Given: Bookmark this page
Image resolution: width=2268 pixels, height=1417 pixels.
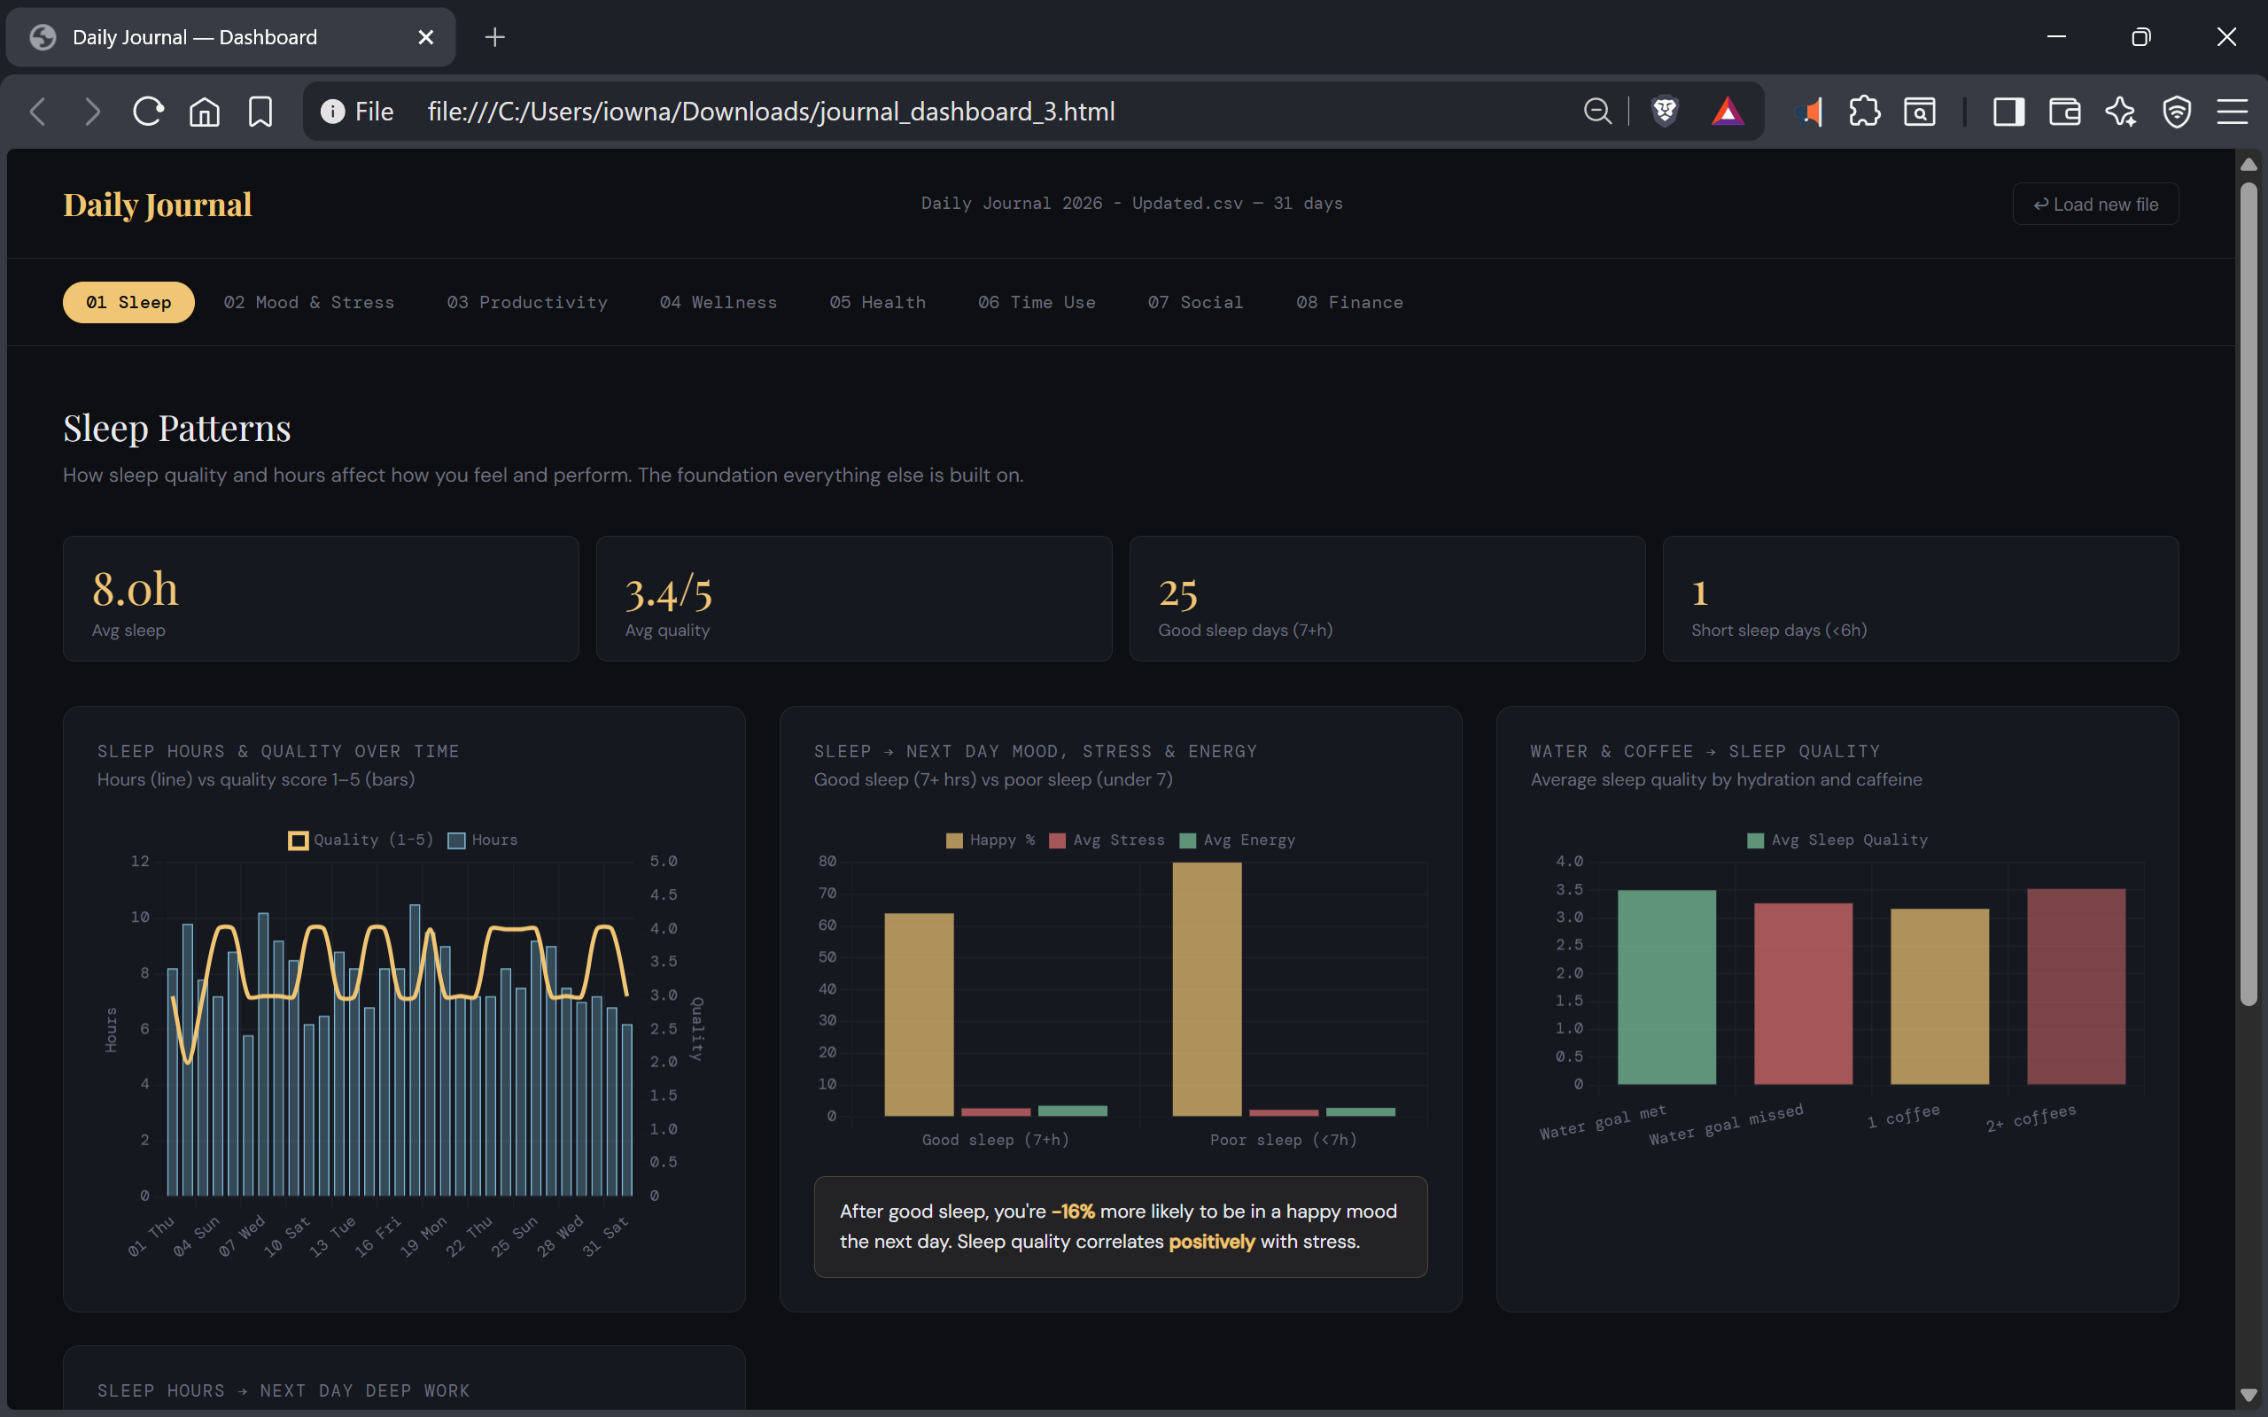Looking at the screenshot, I should pos(260,112).
